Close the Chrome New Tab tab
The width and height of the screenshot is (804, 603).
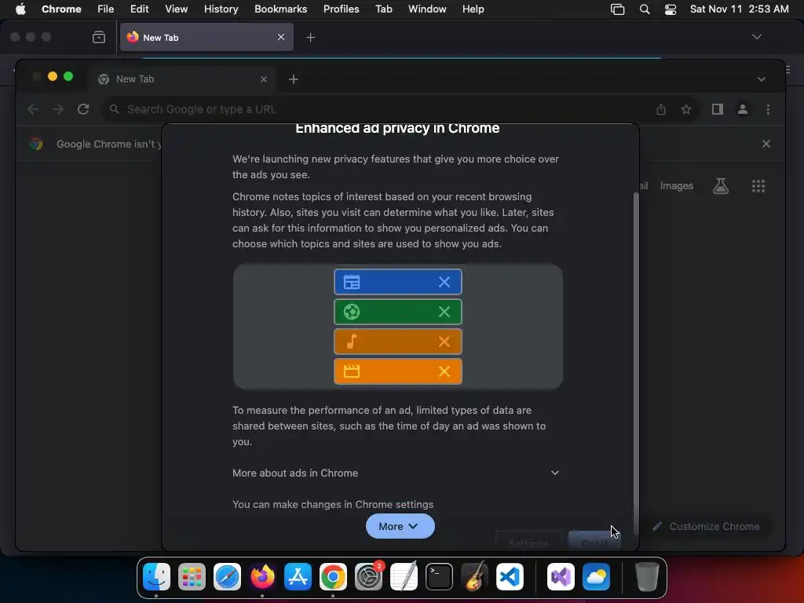264,79
